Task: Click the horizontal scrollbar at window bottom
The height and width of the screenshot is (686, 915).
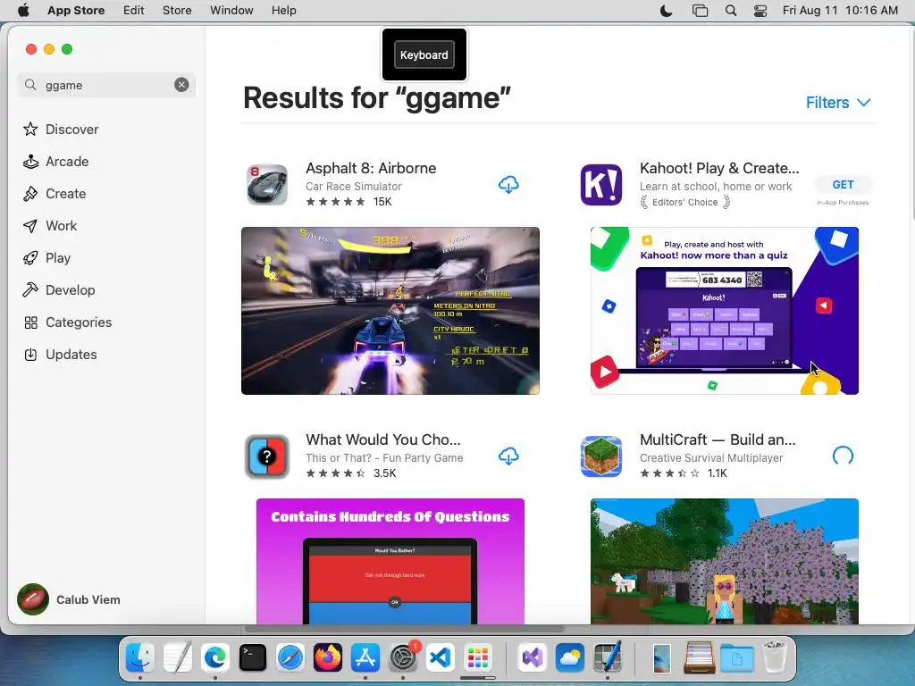Action: (404, 629)
